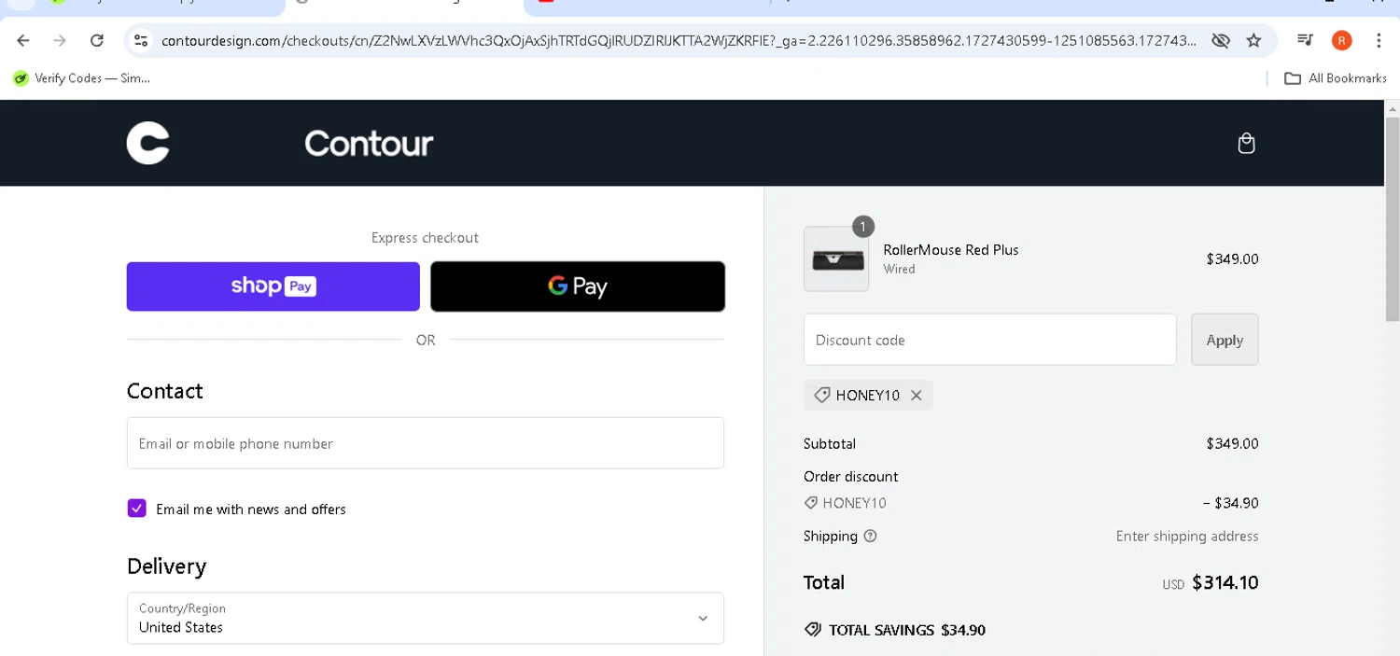Pay with the Shop Pay button

[x=273, y=286]
